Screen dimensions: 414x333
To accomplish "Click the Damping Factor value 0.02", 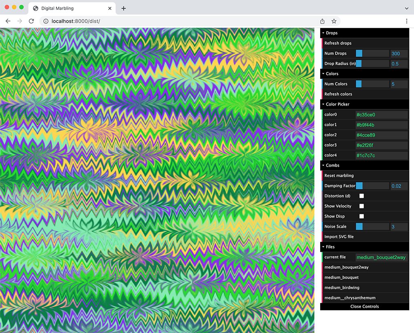I will point(399,186).
